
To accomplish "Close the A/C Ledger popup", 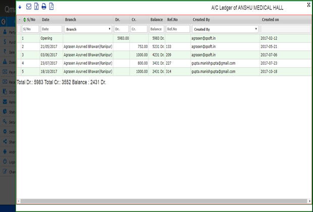I will click(x=308, y=5).
